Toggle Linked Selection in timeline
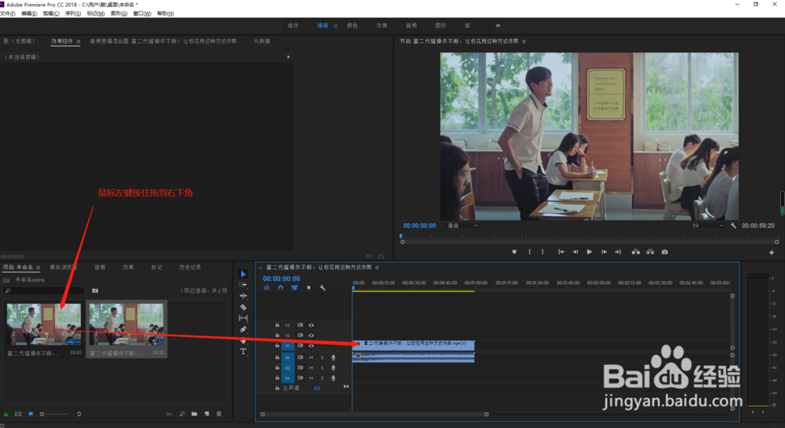 (294, 288)
